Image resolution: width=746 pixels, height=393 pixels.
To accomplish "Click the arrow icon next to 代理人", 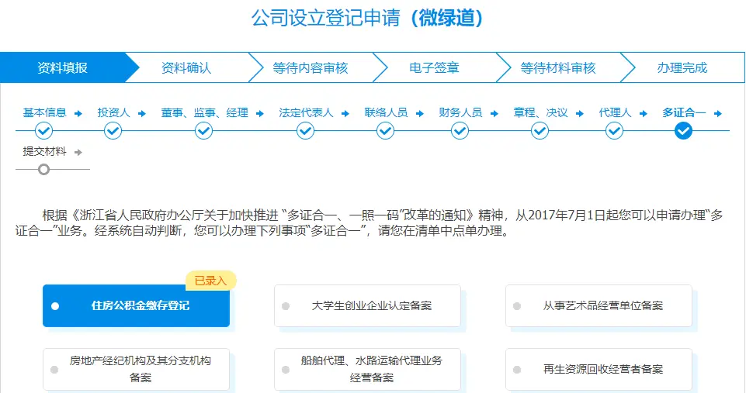I will (644, 114).
